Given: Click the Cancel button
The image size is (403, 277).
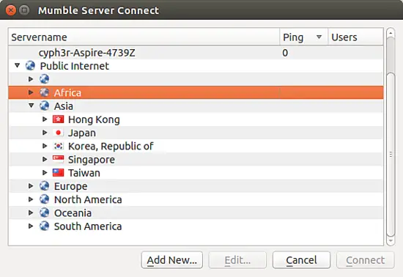Looking at the screenshot, I should (x=301, y=260).
